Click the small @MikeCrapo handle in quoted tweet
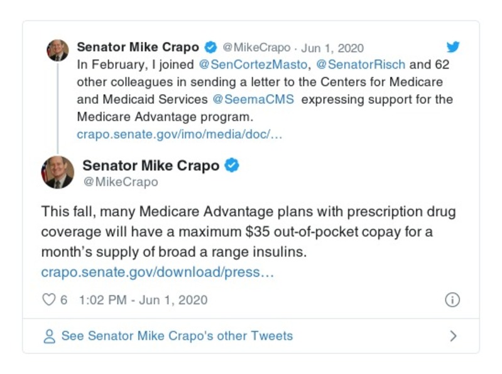 pyautogui.click(x=256, y=48)
